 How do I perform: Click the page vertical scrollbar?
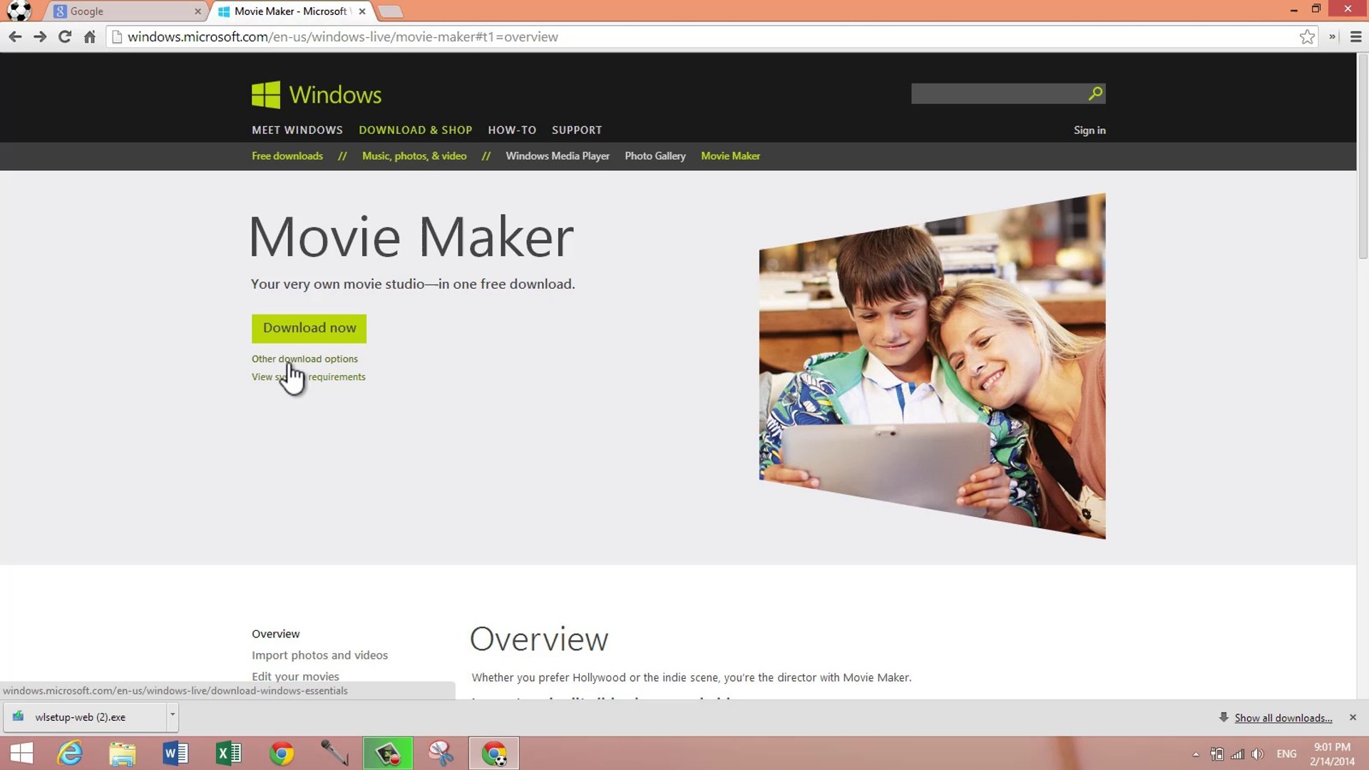[x=1363, y=157]
